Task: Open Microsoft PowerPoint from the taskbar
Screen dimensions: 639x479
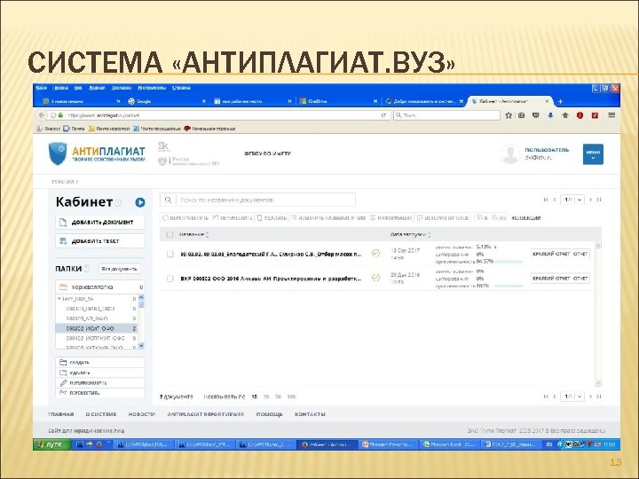Action: [390, 444]
